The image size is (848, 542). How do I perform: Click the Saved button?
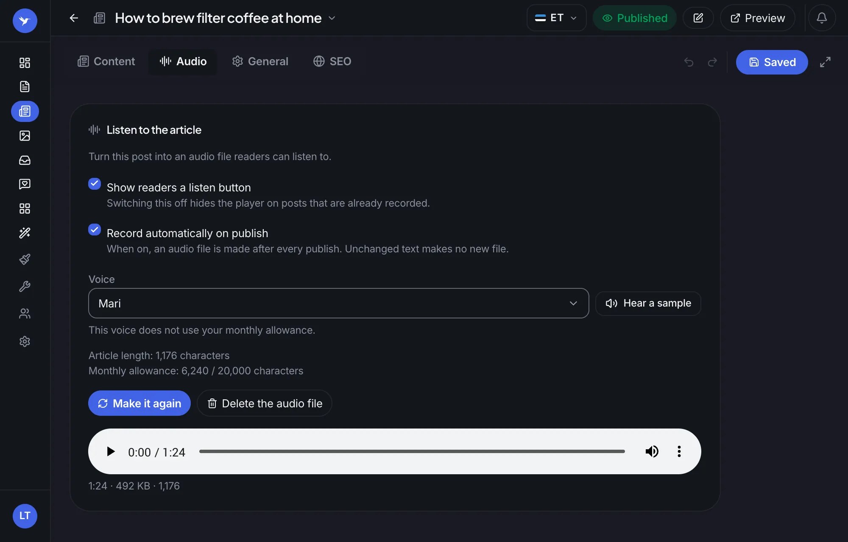(x=772, y=62)
